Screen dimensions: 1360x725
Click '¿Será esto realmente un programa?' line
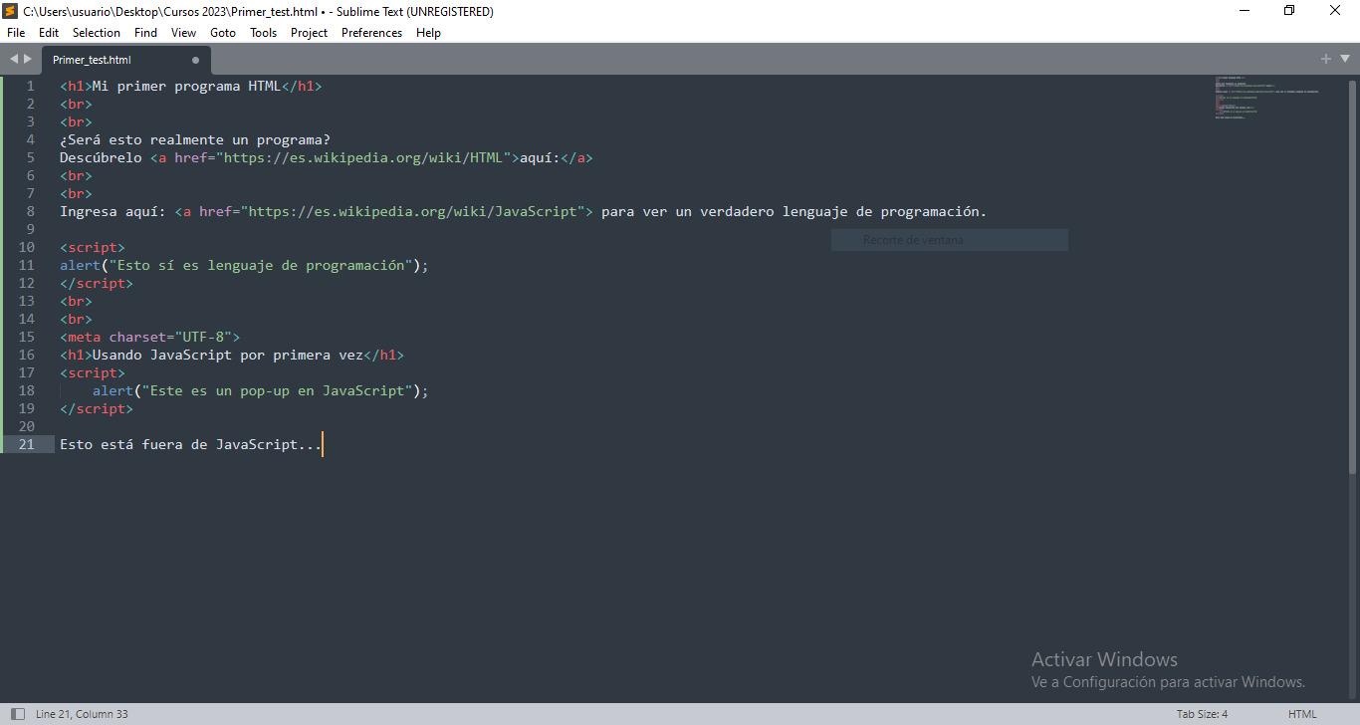(195, 139)
